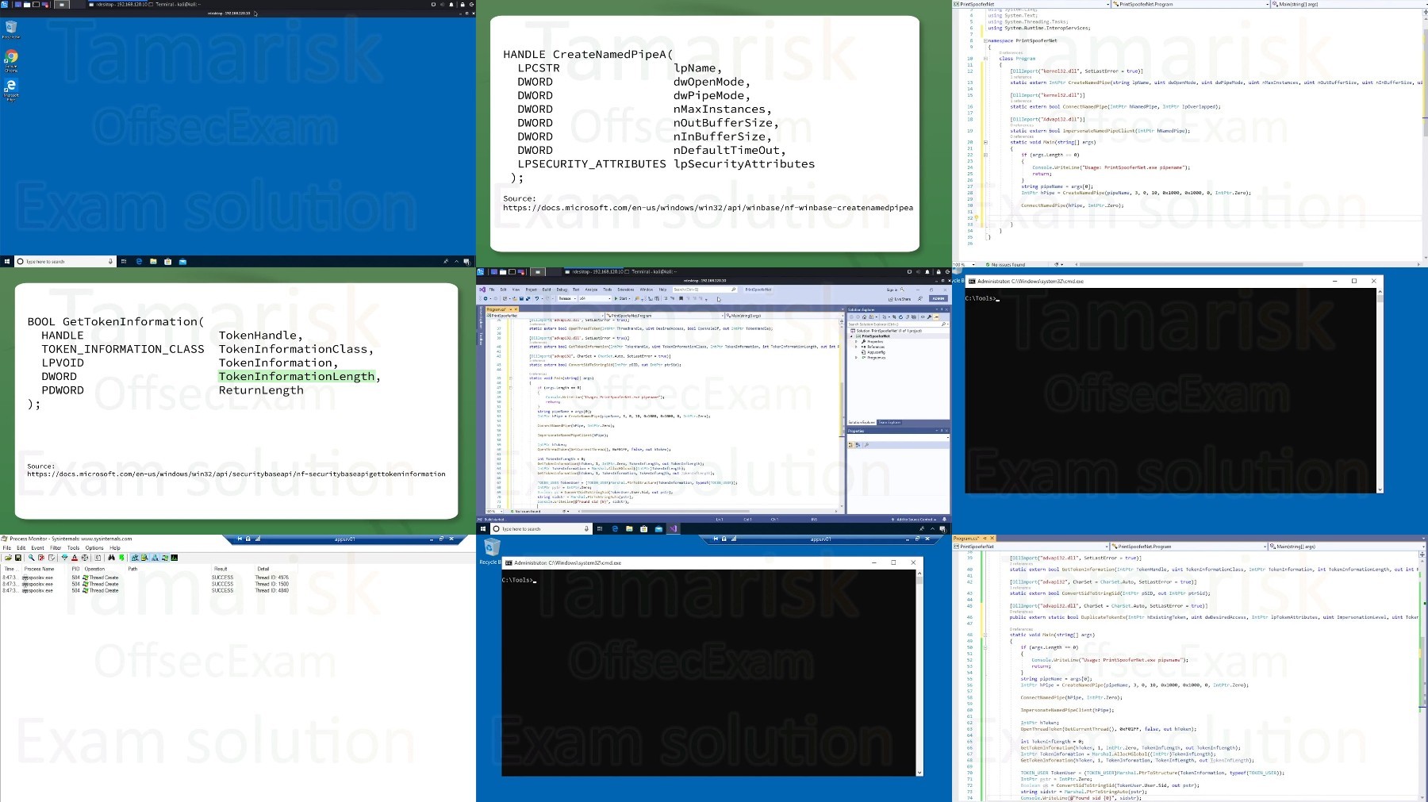1428x802 pixels.
Task: Clear the display in Process Monitor
Action: pyautogui.click(x=52, y=558)
